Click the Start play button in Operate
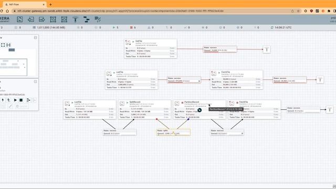Image resolution: width=336 pixels, height=189 pixels. (x=15, y=100)
